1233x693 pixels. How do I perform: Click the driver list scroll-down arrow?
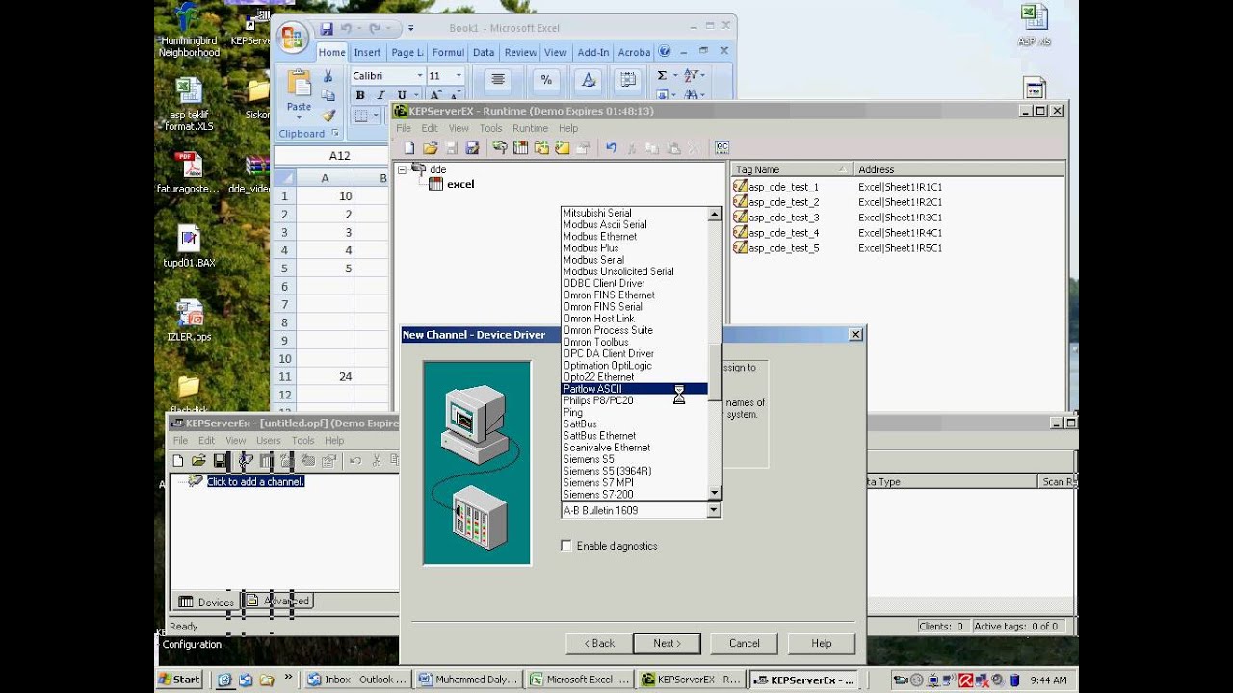[715, 493]
